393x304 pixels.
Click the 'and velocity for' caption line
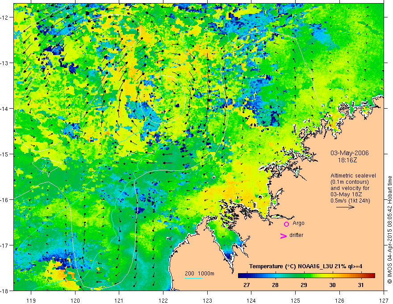pos(350,188)
